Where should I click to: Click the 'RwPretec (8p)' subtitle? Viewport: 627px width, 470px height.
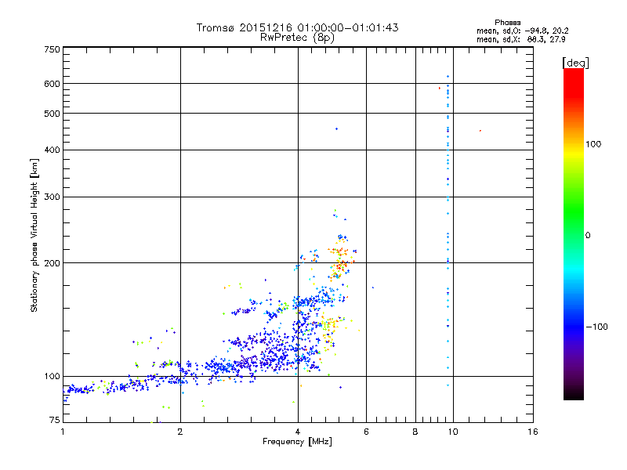297,38
